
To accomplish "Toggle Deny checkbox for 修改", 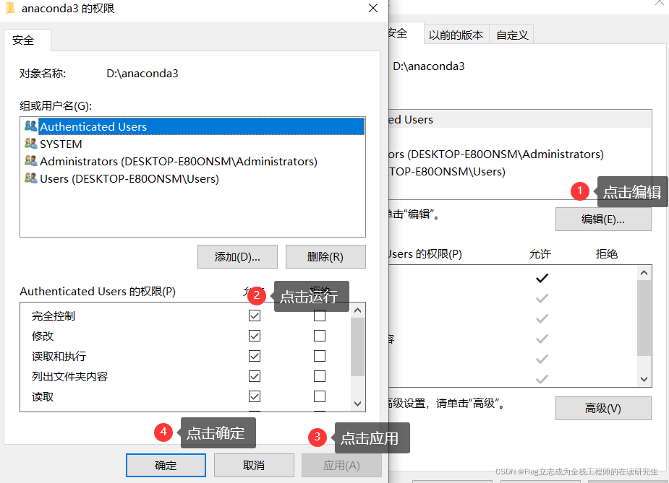I will click(320, 336).
